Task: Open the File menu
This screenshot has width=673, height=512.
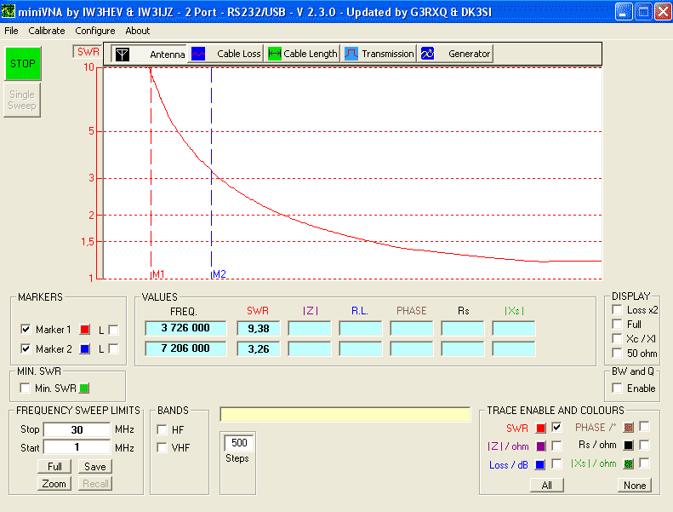Action: tap(11, 31)
